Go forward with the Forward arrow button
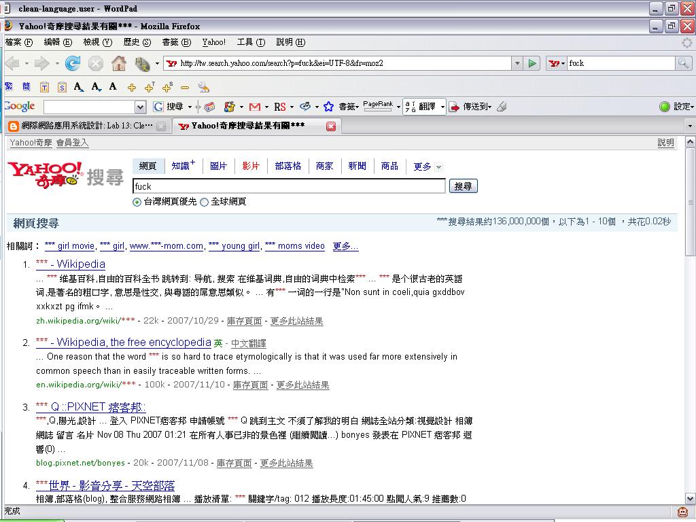The height and width of the screenshot is (522, 696). [x=42, y=63]
